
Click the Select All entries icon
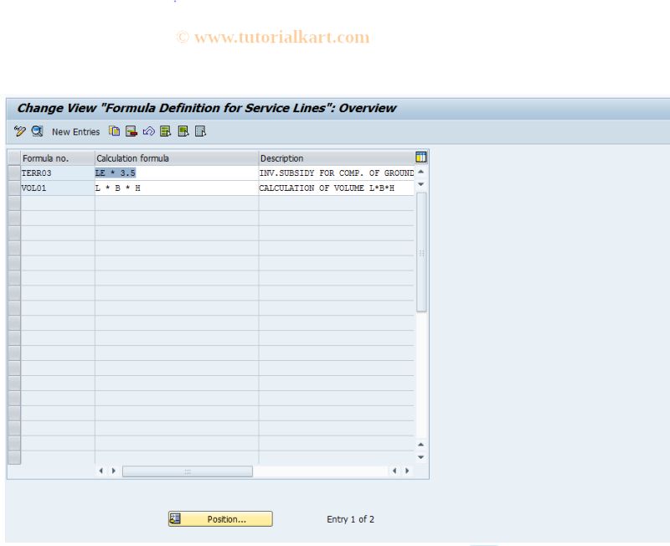pos(164,131)
